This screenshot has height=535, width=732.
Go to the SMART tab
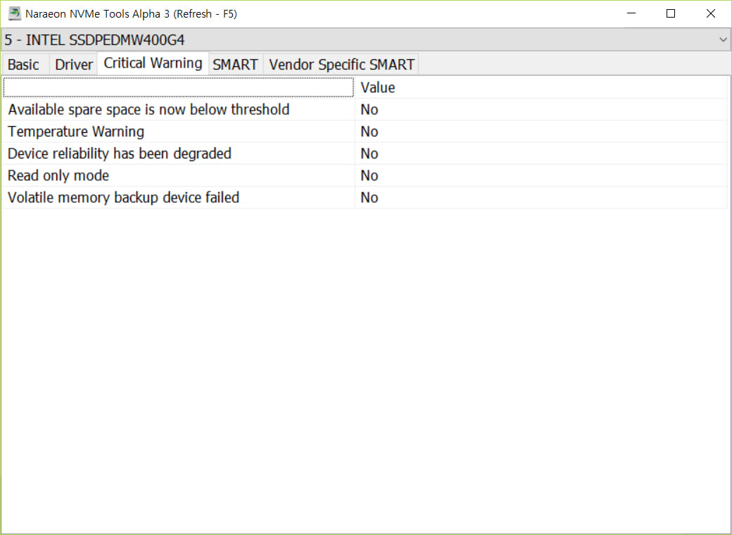coord(235,65)
